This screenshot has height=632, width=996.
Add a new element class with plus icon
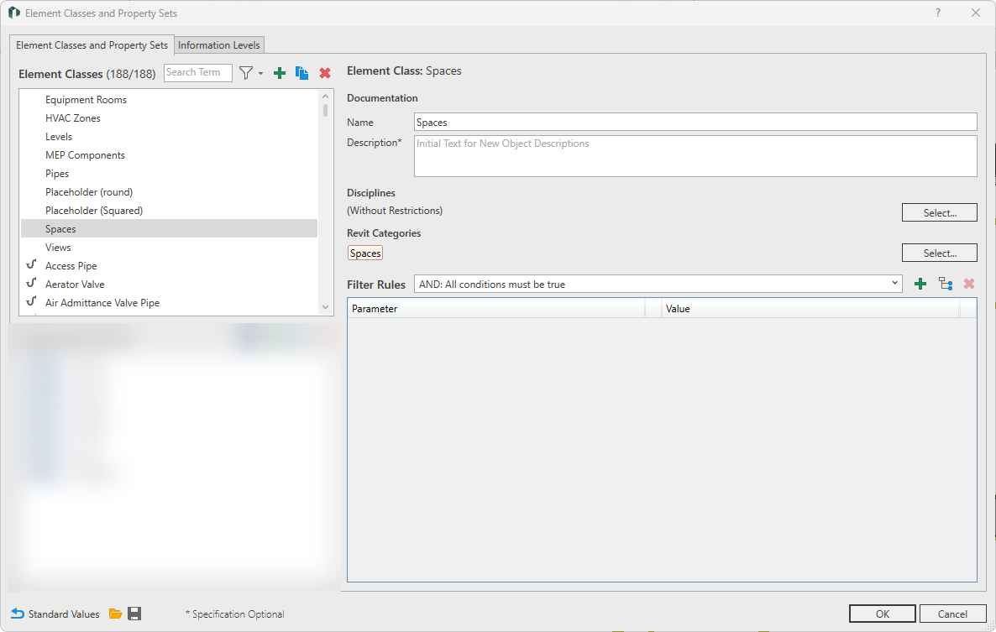[x=280, y=73]
